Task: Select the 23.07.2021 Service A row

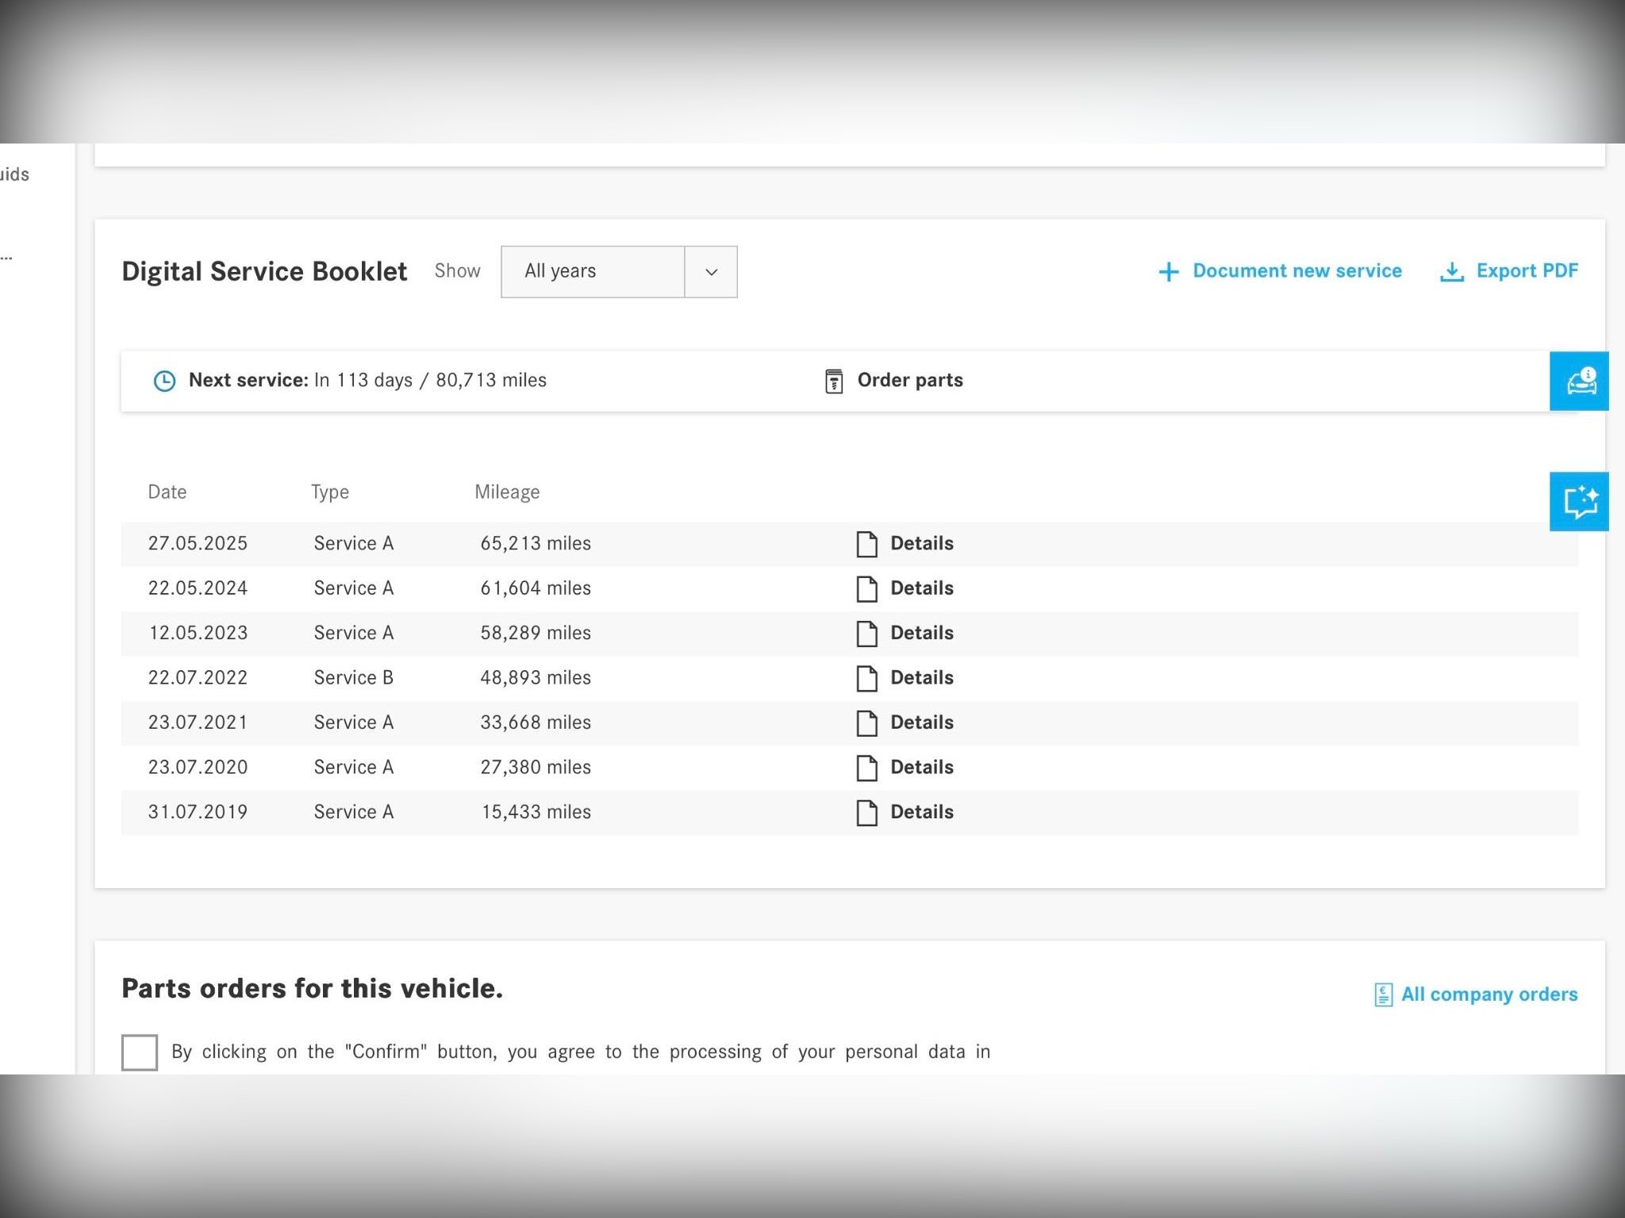Action: (353, 722)
